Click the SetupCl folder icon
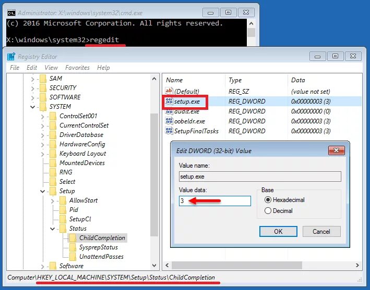370x290 pixels. pos(63,219)
